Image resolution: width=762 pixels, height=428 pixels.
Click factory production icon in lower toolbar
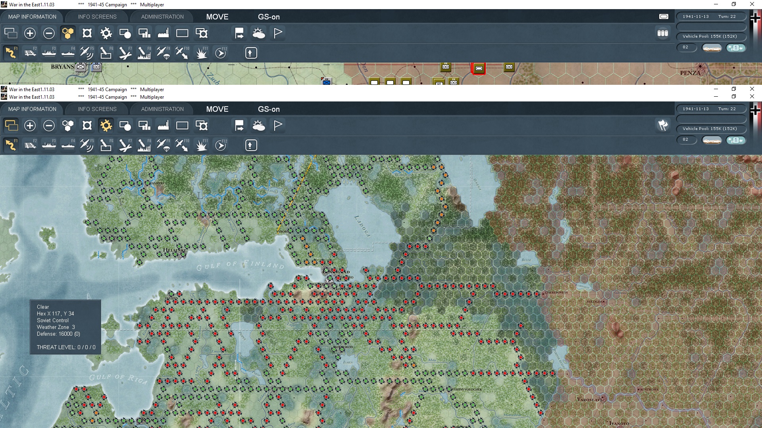[x=163, y=126]
